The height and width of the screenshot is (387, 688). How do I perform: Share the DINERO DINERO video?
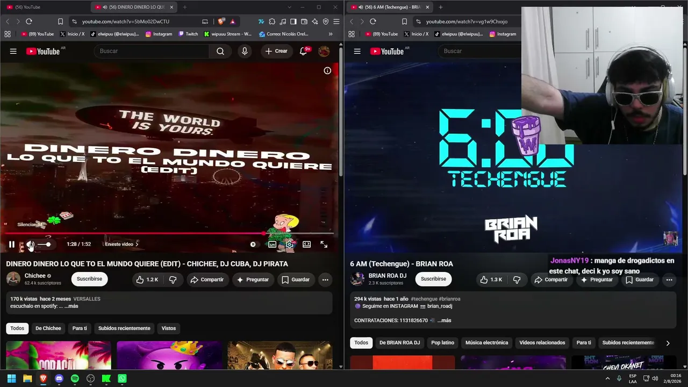tap(207, 279)
